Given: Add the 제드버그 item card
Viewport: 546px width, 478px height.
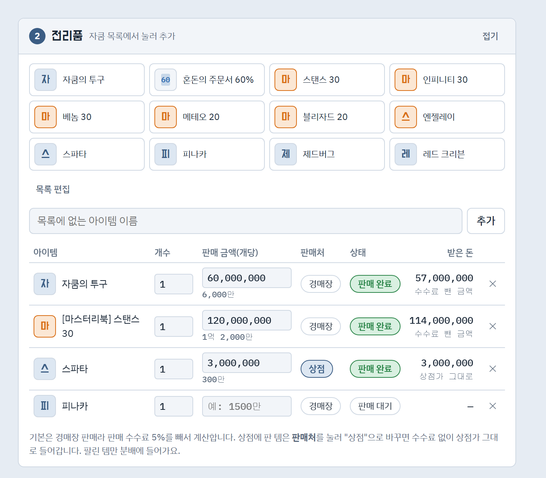Looking at the screenshot, I should pyautogui.click(x=327, y=154).
